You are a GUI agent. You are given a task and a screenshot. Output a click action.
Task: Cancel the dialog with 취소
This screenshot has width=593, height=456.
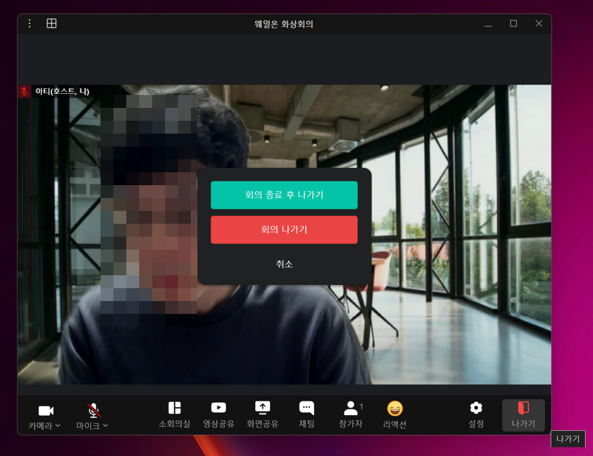[x=284, y=264]
